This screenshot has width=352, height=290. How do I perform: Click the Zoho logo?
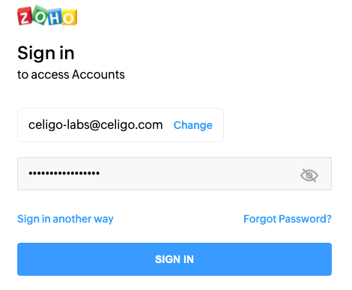click(x=47, y=16)
